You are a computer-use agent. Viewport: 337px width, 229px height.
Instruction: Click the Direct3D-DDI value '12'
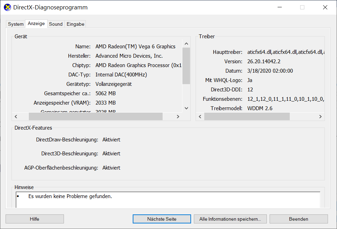(x=250, y=90)
